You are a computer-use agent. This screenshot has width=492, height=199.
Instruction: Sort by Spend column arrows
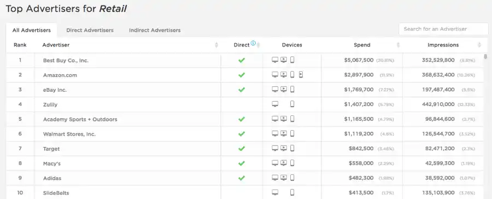pyautogui.click(x=398, y=45)
